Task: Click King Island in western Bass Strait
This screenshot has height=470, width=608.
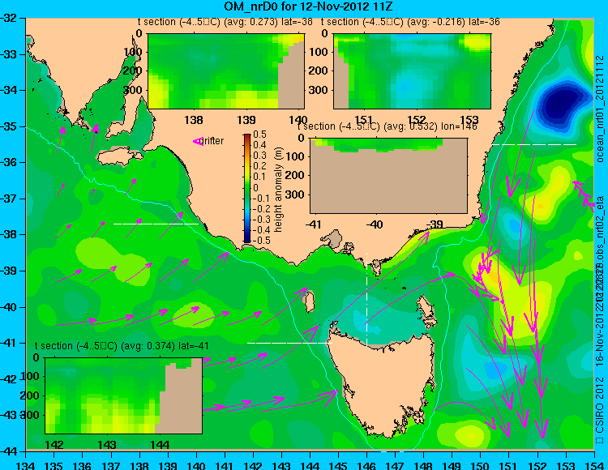Action: [309, 302]
